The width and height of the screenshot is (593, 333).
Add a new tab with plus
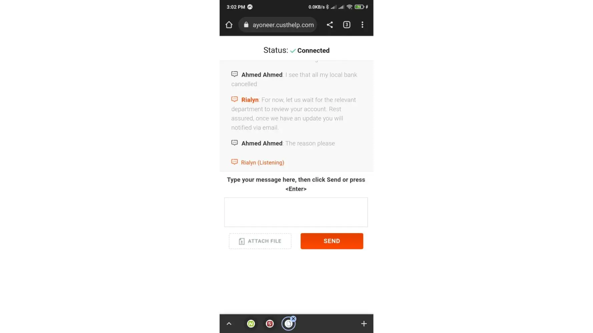click(x=364, y=324)
